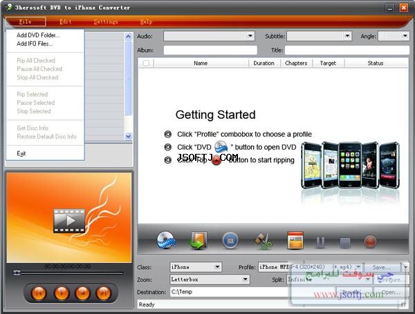Click the Name column header
Viewport: 415px width, 314px height.
click(201, 63)
